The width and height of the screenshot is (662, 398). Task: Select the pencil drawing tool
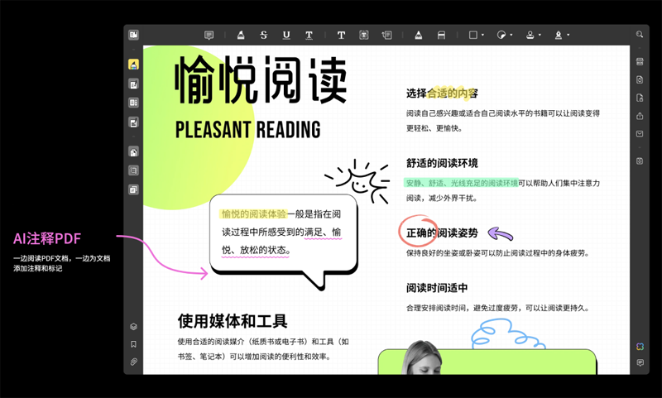tap(418, 35)
